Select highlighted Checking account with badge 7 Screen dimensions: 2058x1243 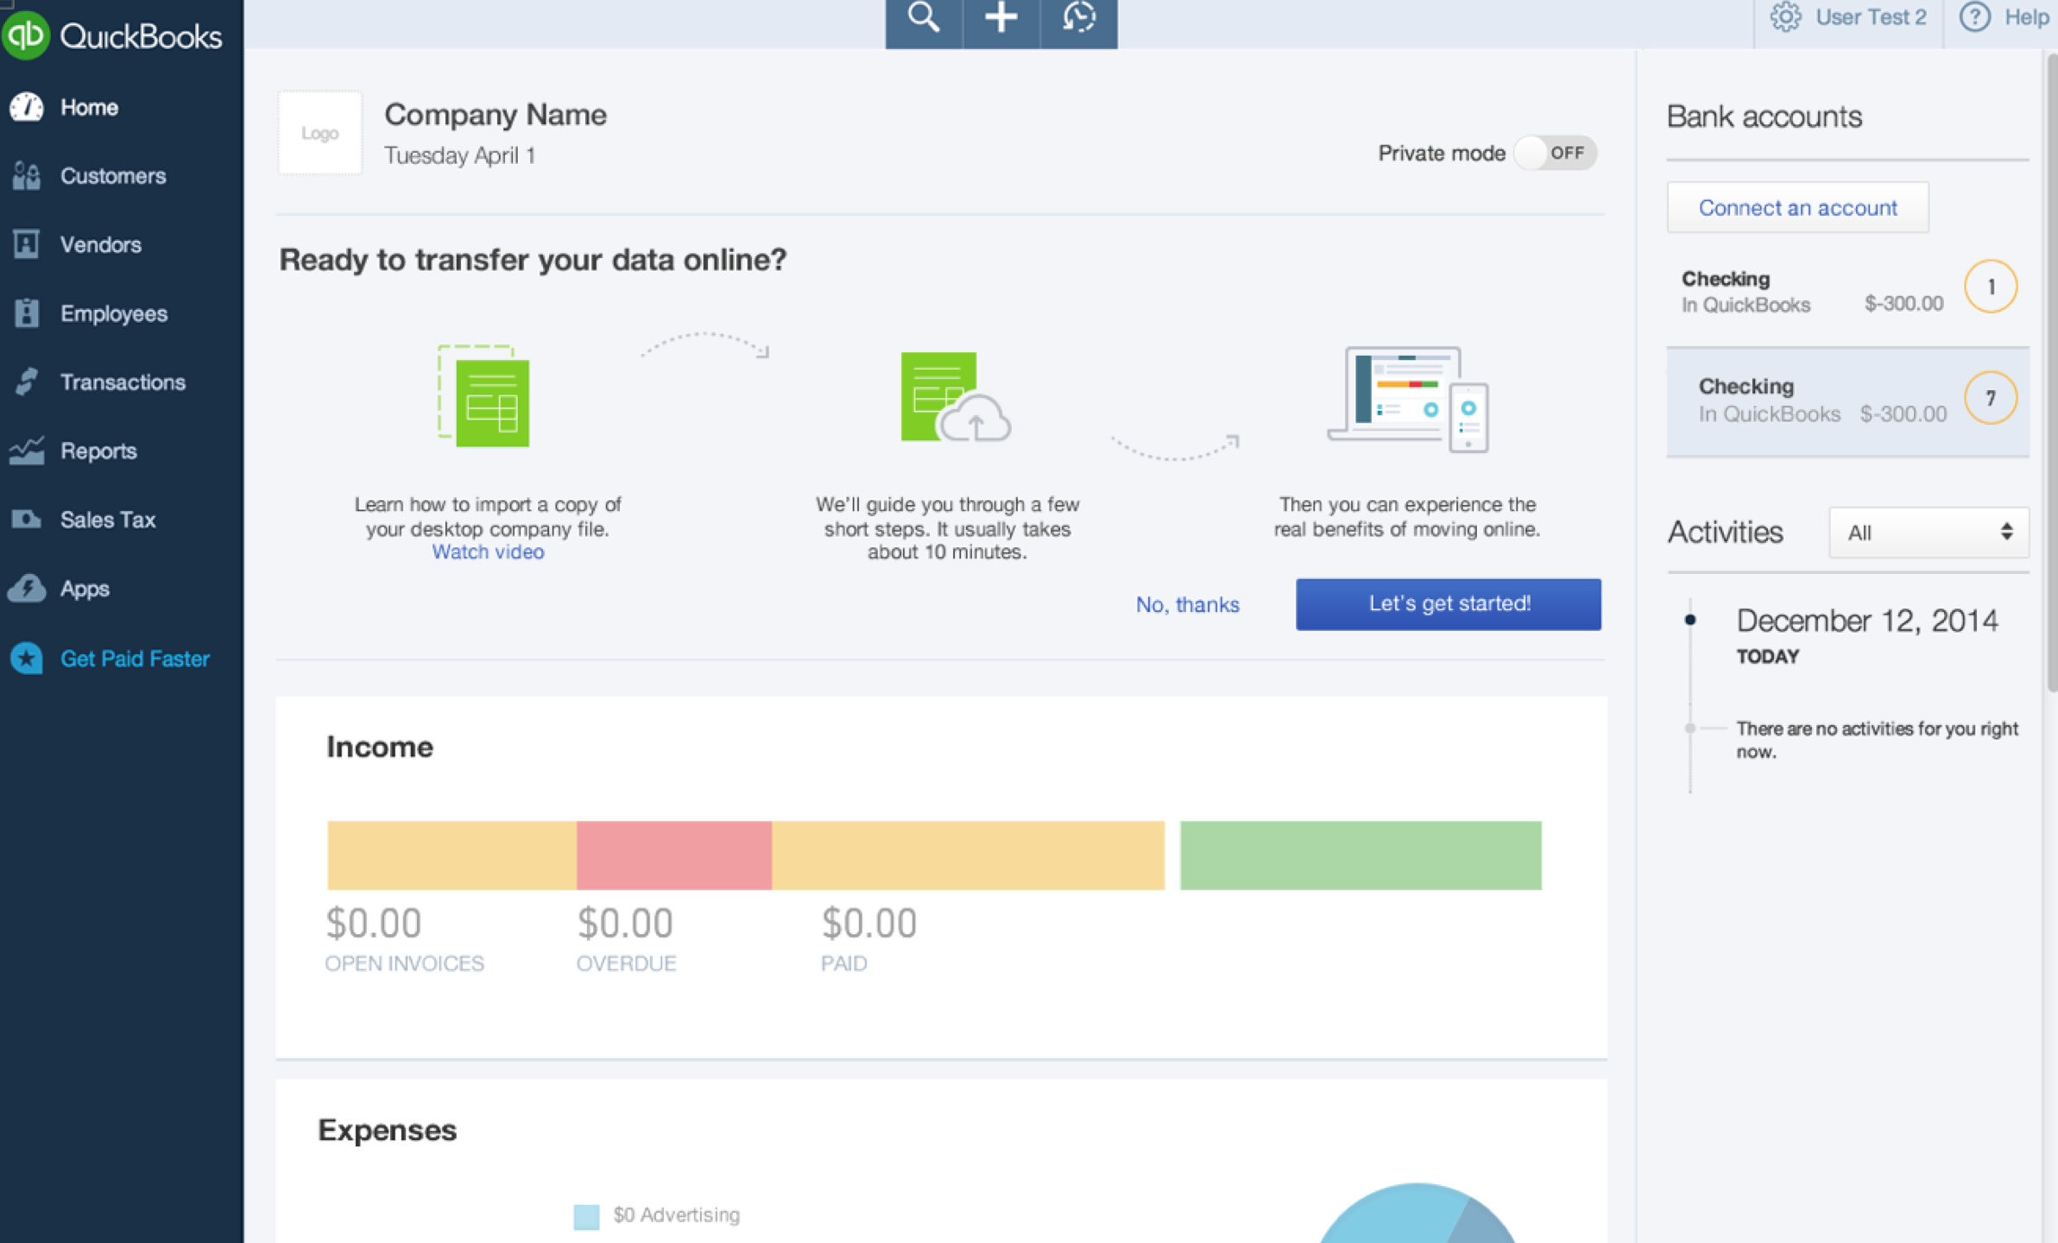click(x=1848, y=401)
